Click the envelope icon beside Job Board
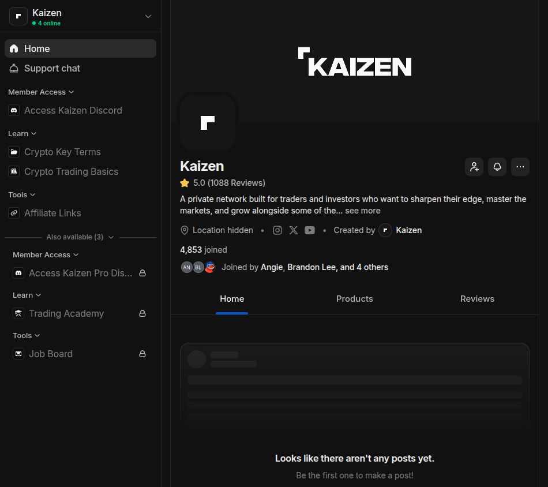The width and height of the screenshot is (548, 487). tap(18, 354)
